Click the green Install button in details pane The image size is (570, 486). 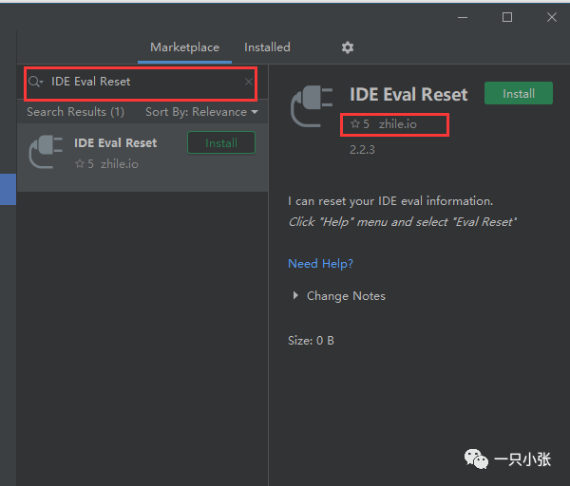click(x=519, y=93)
